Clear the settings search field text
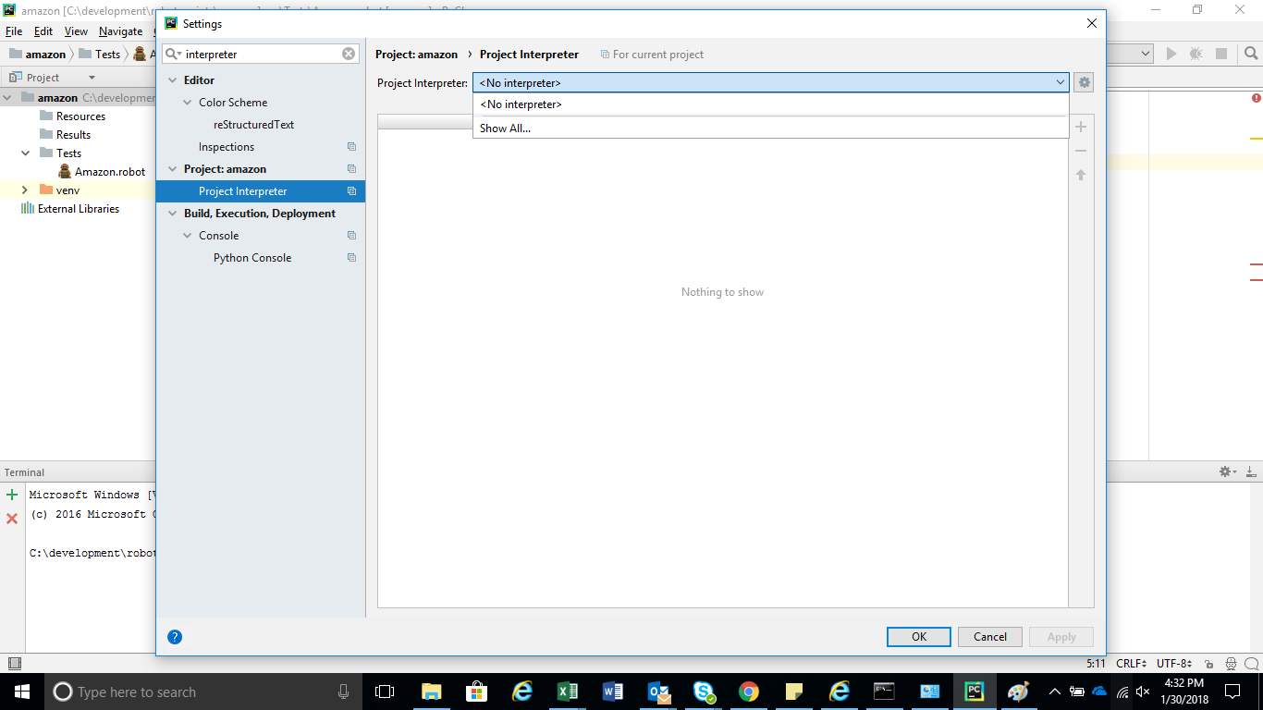 tap(349, 54)
